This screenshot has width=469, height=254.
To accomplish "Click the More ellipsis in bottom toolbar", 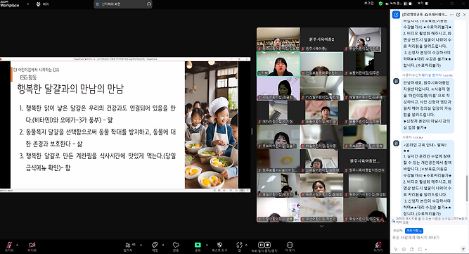I will coord(290,246).
